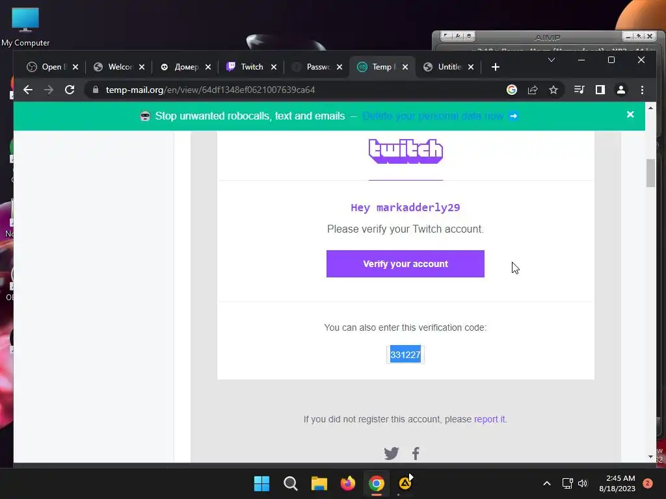Open Windows taskbar search
Image resolution: width=666 pixels, height=499 pixels.
(x=291, y=483)
